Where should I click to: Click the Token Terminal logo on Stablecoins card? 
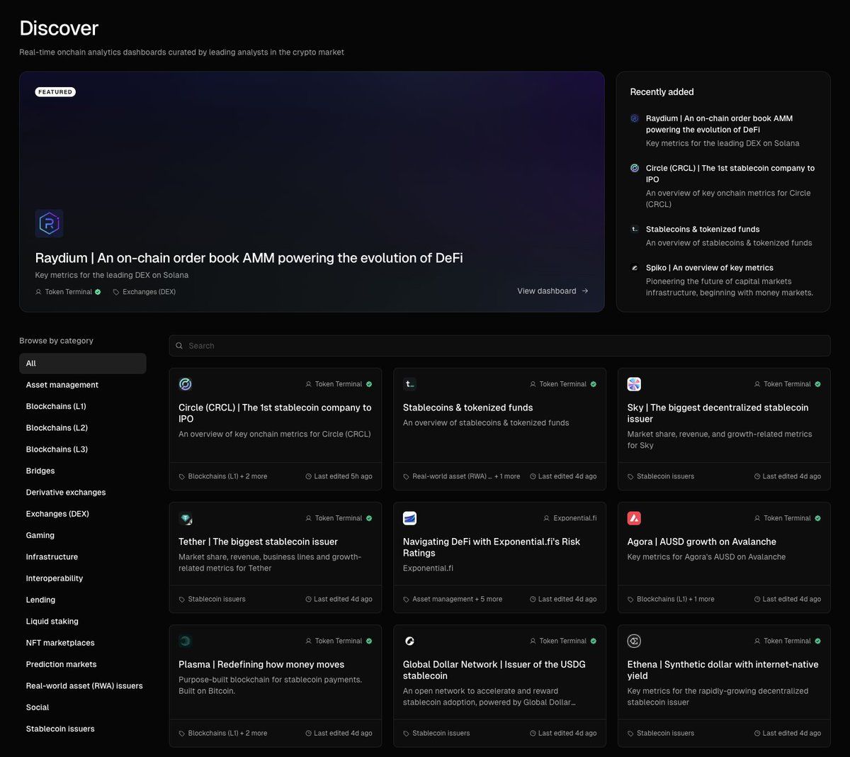pos(409,384)
